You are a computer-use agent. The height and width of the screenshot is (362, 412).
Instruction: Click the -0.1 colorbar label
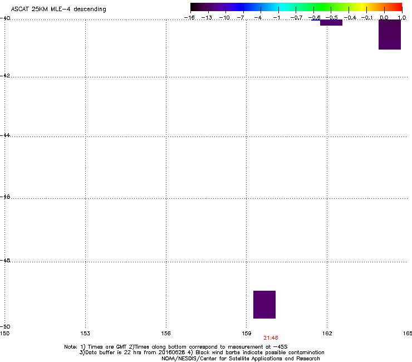pos(367,18)
